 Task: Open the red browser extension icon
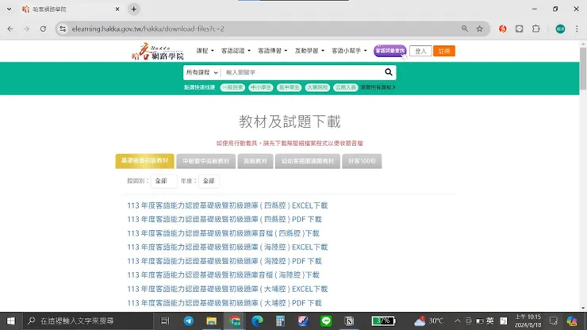[502, 29]
